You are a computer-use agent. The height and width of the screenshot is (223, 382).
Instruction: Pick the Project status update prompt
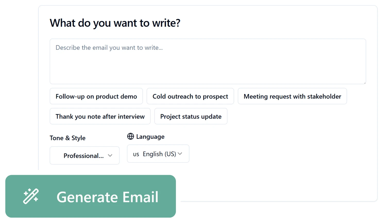pyautogui.click(x=191, y=116)
